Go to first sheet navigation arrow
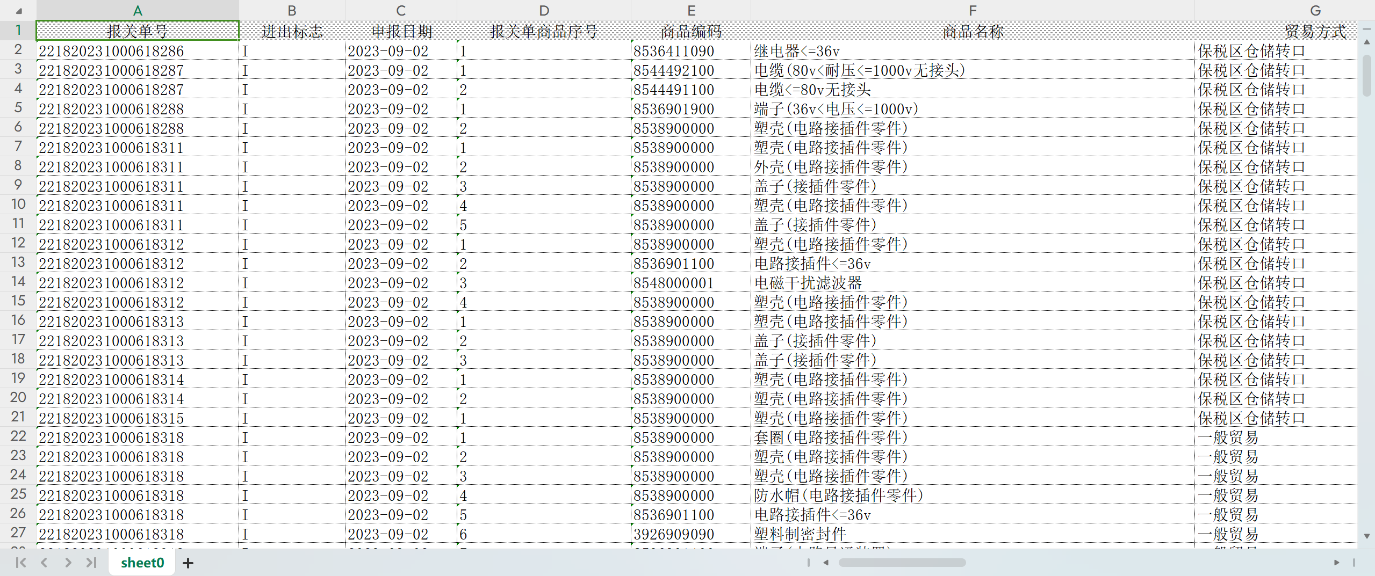 click(21, 563)
